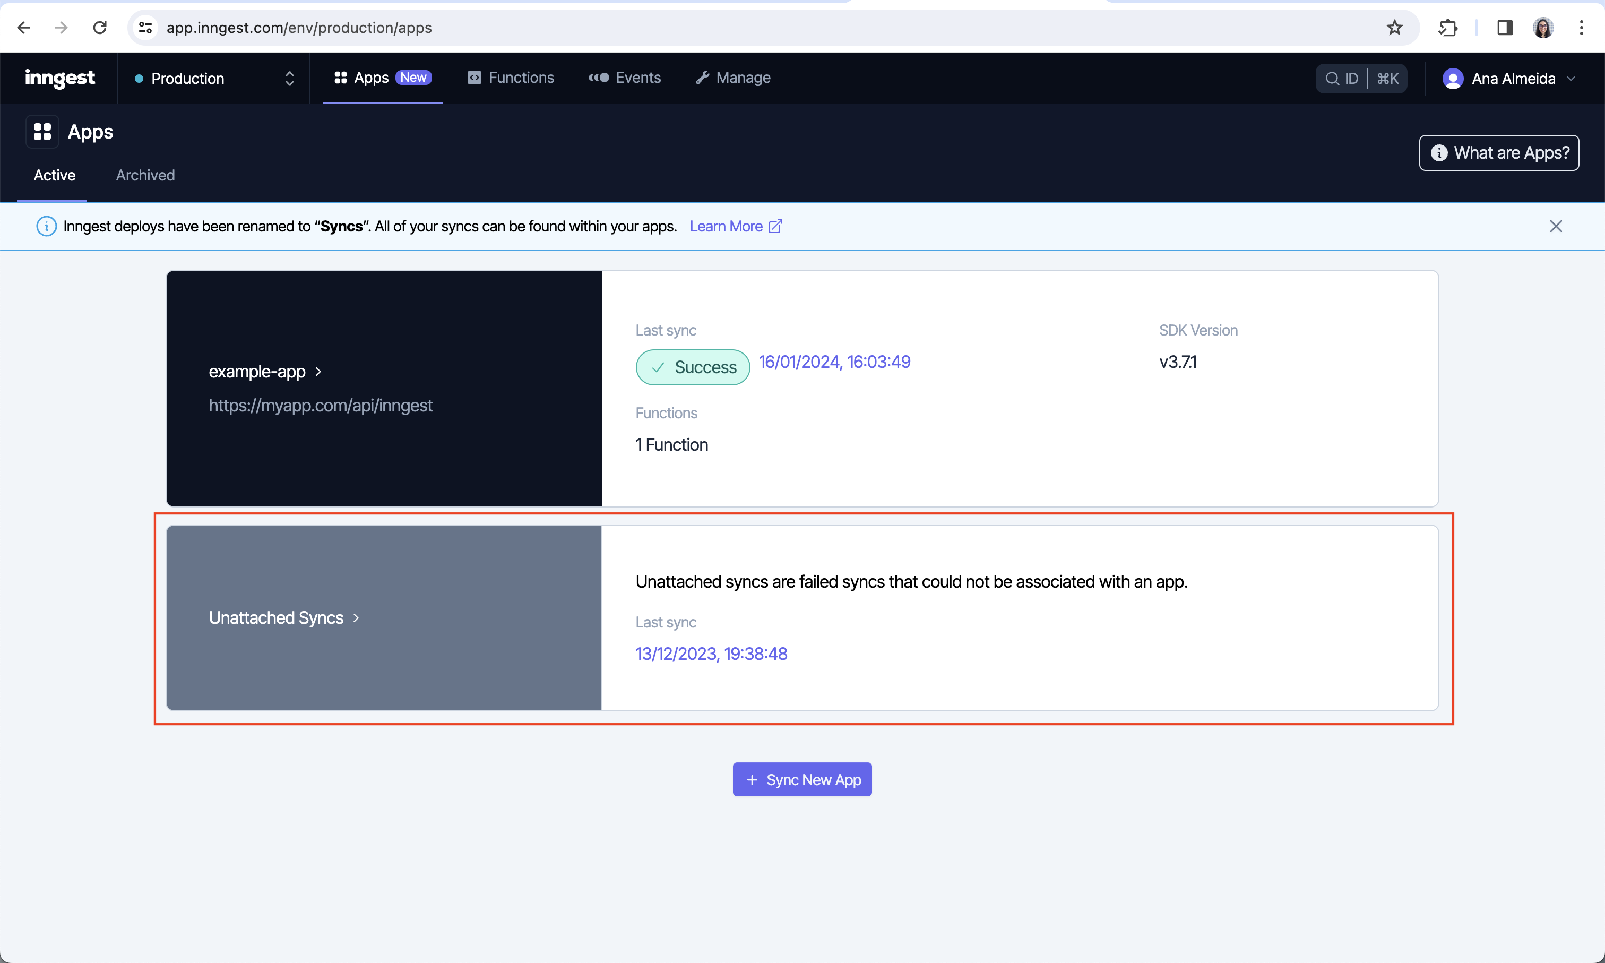
Task: Open the 13/12/2023 unattached sync link
Action: 711,654
